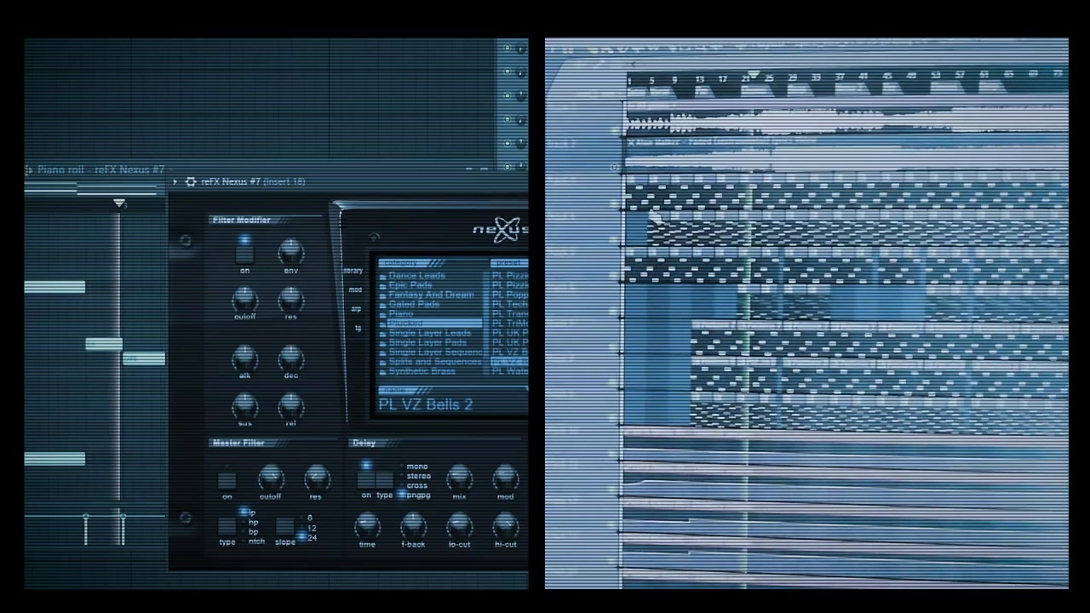Image resolution: width=1090 pixels, height=613 pixels.
Task: Click the Delay type button
Action: (x=385, y=478)
